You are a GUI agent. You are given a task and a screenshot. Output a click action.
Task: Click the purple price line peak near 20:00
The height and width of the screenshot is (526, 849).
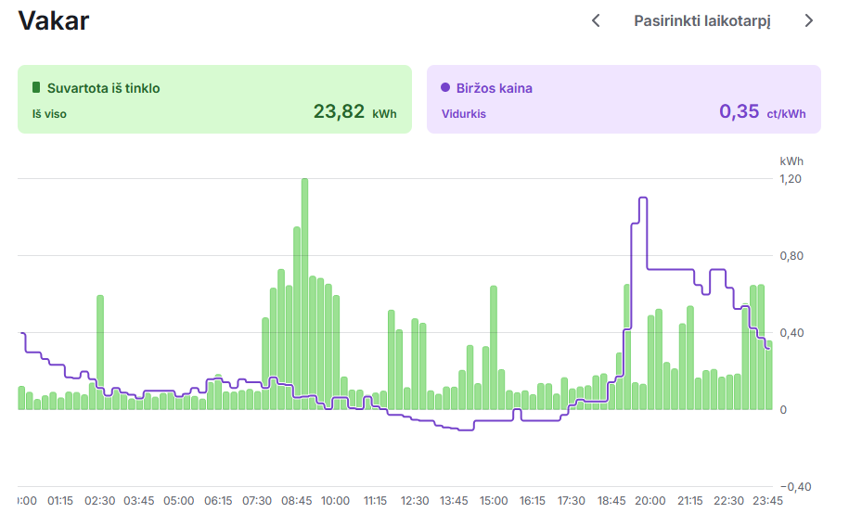click(642, 199)
